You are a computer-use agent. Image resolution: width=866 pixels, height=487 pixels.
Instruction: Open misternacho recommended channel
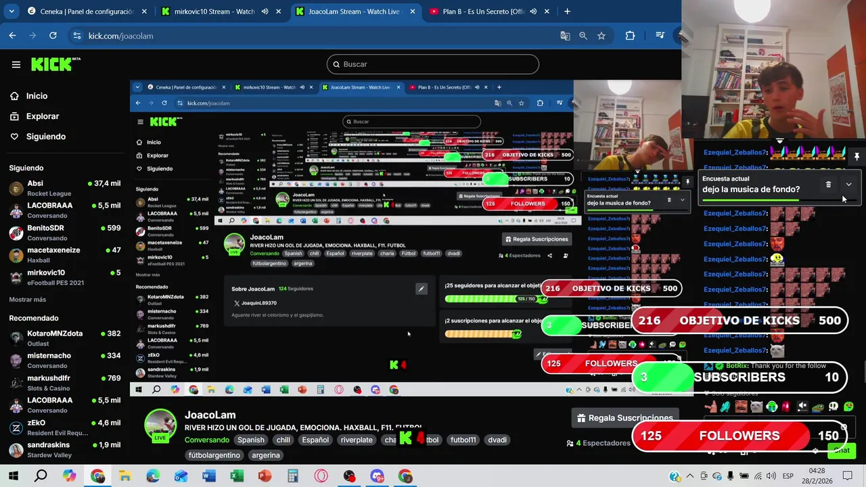click(x=65, y=361)
